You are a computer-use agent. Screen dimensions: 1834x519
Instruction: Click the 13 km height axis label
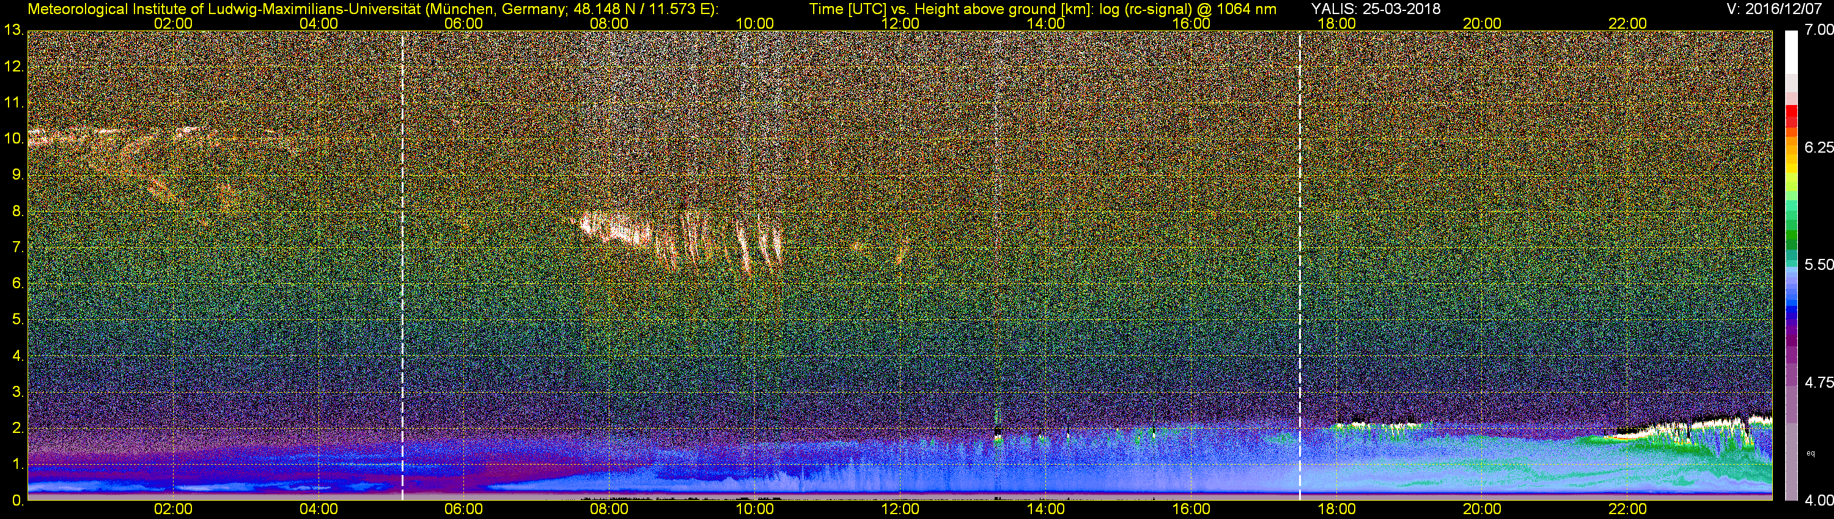pyautogui.click(x=14, y=31)
